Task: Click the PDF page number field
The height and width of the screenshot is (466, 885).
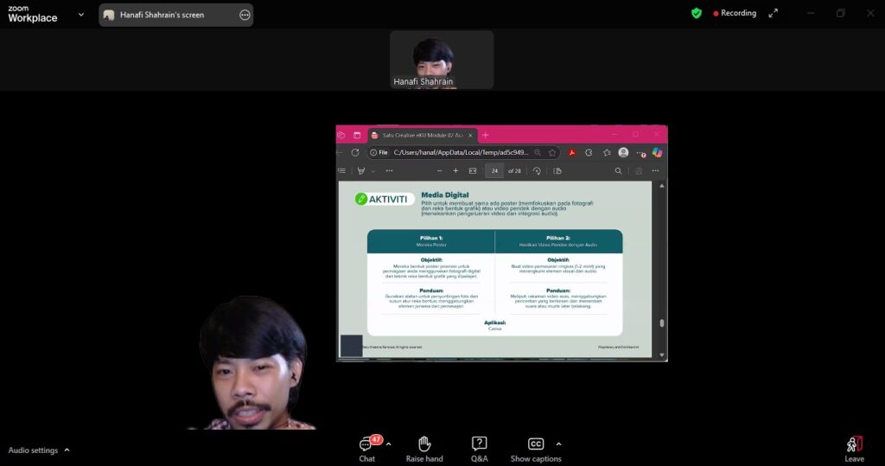Action: point(494,170)
